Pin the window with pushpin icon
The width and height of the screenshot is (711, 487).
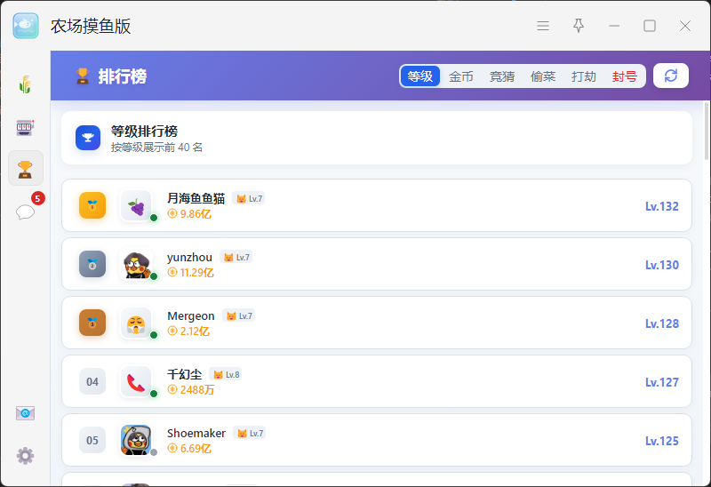click(x=579, y=26)
